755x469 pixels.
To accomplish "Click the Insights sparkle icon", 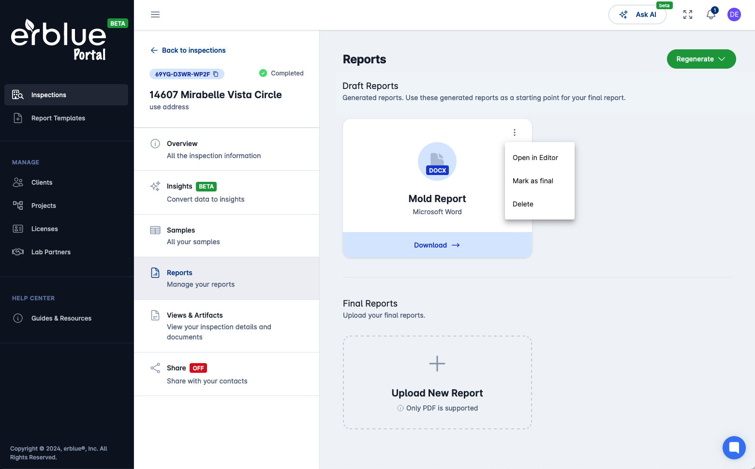I will [155, 186].
